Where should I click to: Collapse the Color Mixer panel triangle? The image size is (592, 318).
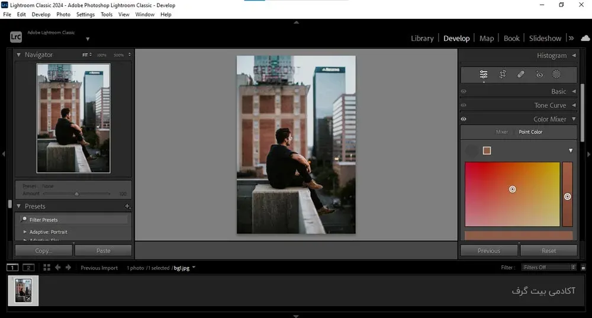click(574, 119)
